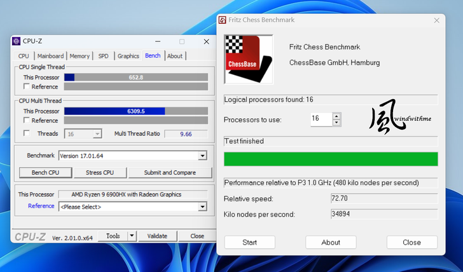Expand the Reference processor dropdown
463x272 pixels.
point(202,207)
